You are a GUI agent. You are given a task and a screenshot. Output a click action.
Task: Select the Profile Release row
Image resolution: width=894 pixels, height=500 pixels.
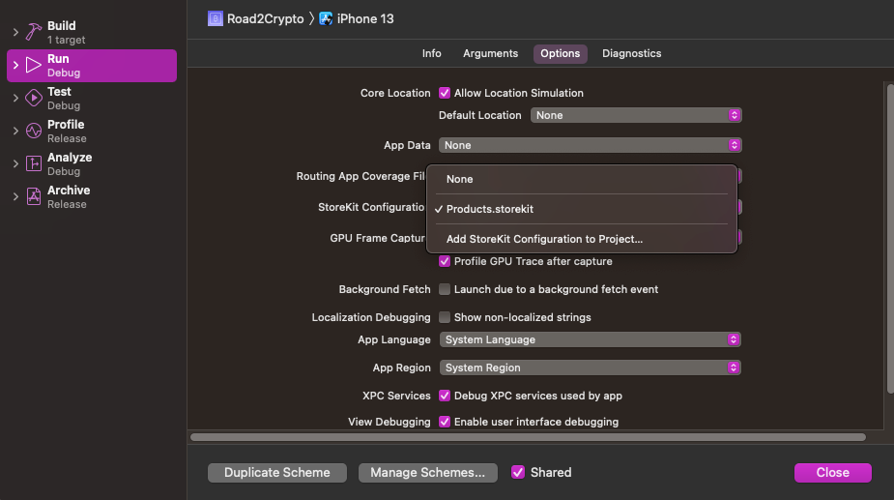pyautogui.click(x=92, y=131)
